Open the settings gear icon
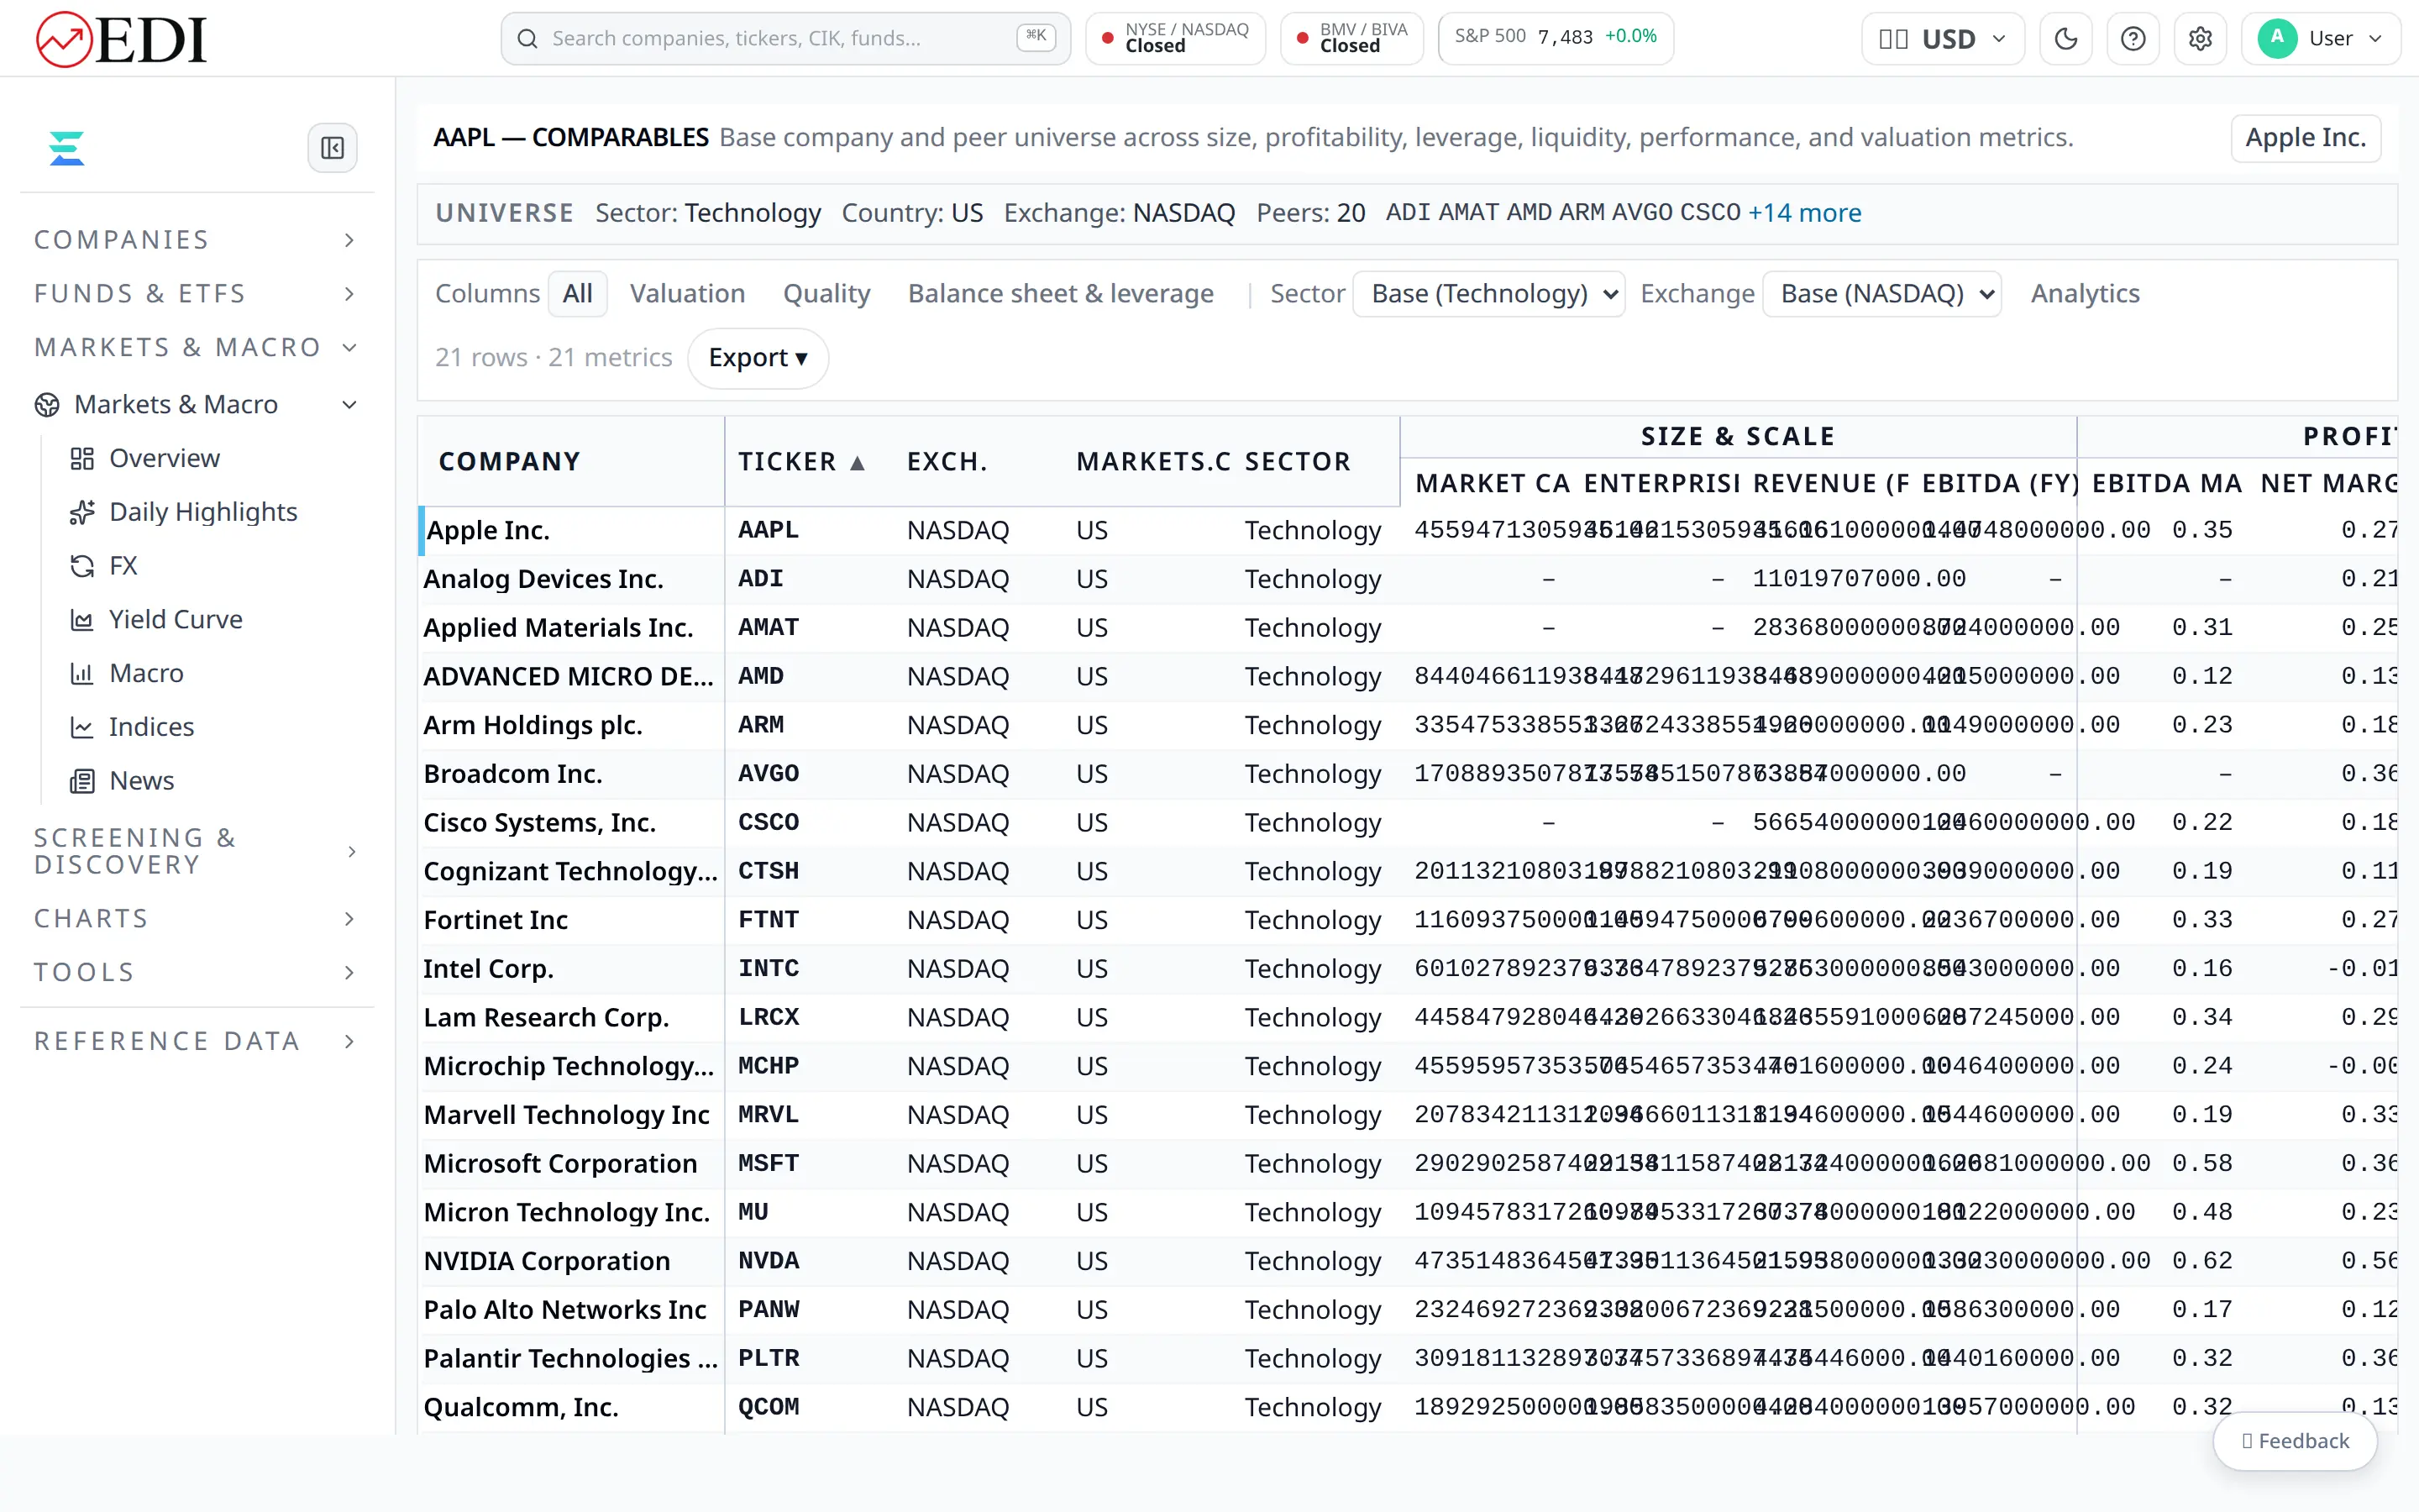Image resolution: width=2419 pixels, height=1512 pixels. (2199, 39)
